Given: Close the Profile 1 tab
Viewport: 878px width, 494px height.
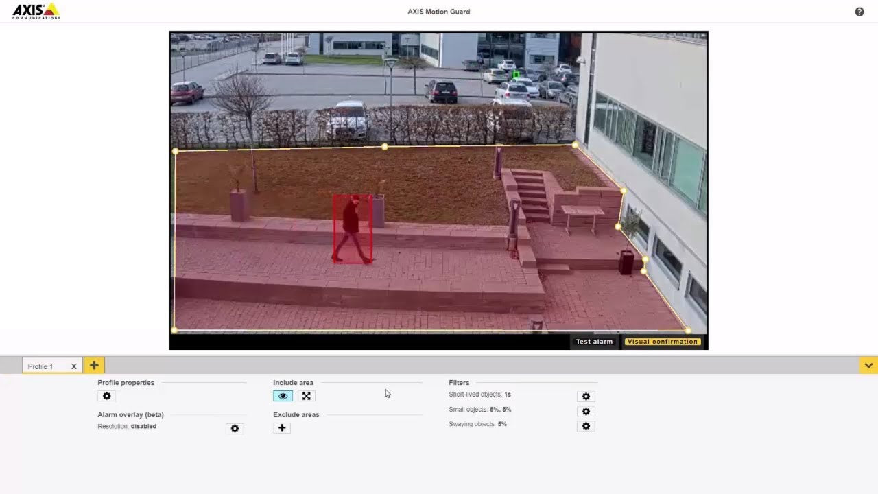Looking at the screenshot, I should [74, 366].
